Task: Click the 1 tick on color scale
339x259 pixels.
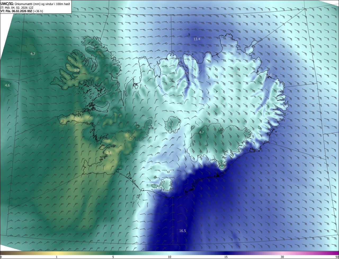Action: point(57,257)
